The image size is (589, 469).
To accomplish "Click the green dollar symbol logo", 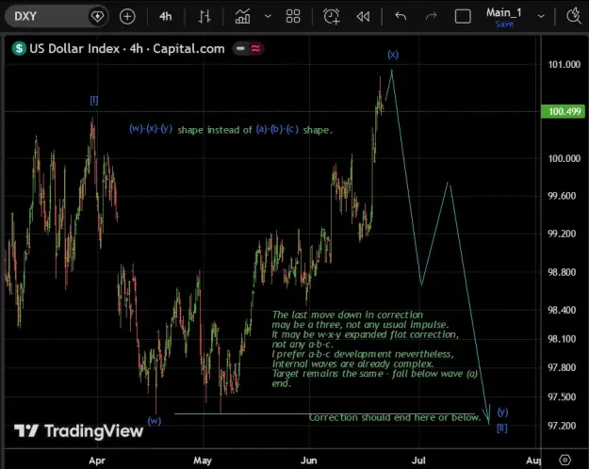I will pos(19,48).
